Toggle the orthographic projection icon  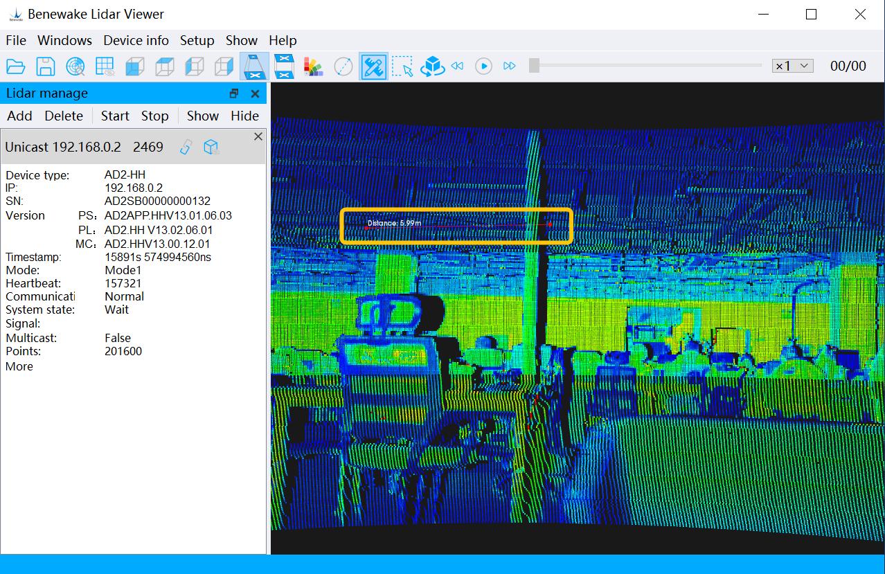coord(284,66)
